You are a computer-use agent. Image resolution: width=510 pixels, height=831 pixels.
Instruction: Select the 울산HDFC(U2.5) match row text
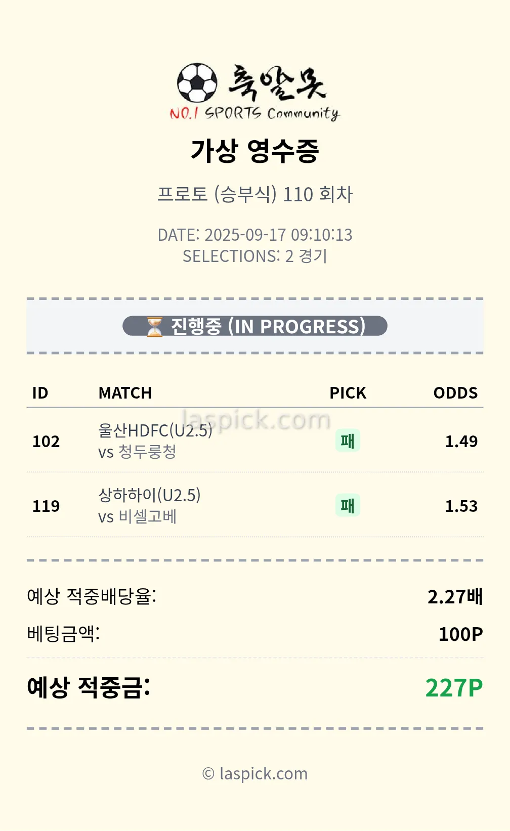155,430
